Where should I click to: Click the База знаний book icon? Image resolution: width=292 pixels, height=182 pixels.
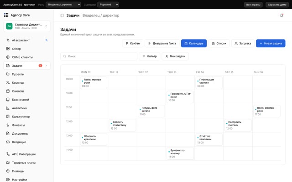click(8, 100)
